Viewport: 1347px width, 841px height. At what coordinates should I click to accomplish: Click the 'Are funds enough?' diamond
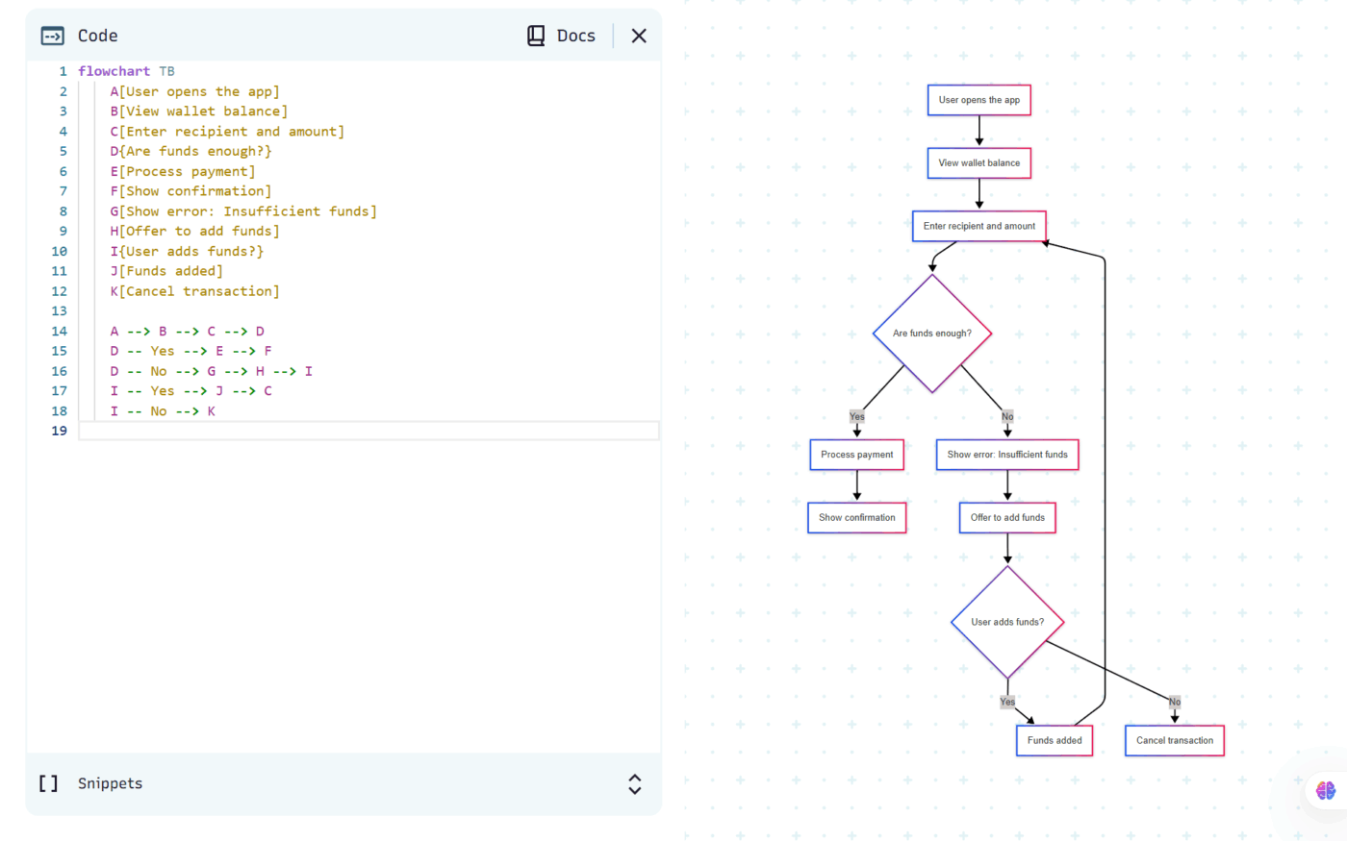(931, 334)
